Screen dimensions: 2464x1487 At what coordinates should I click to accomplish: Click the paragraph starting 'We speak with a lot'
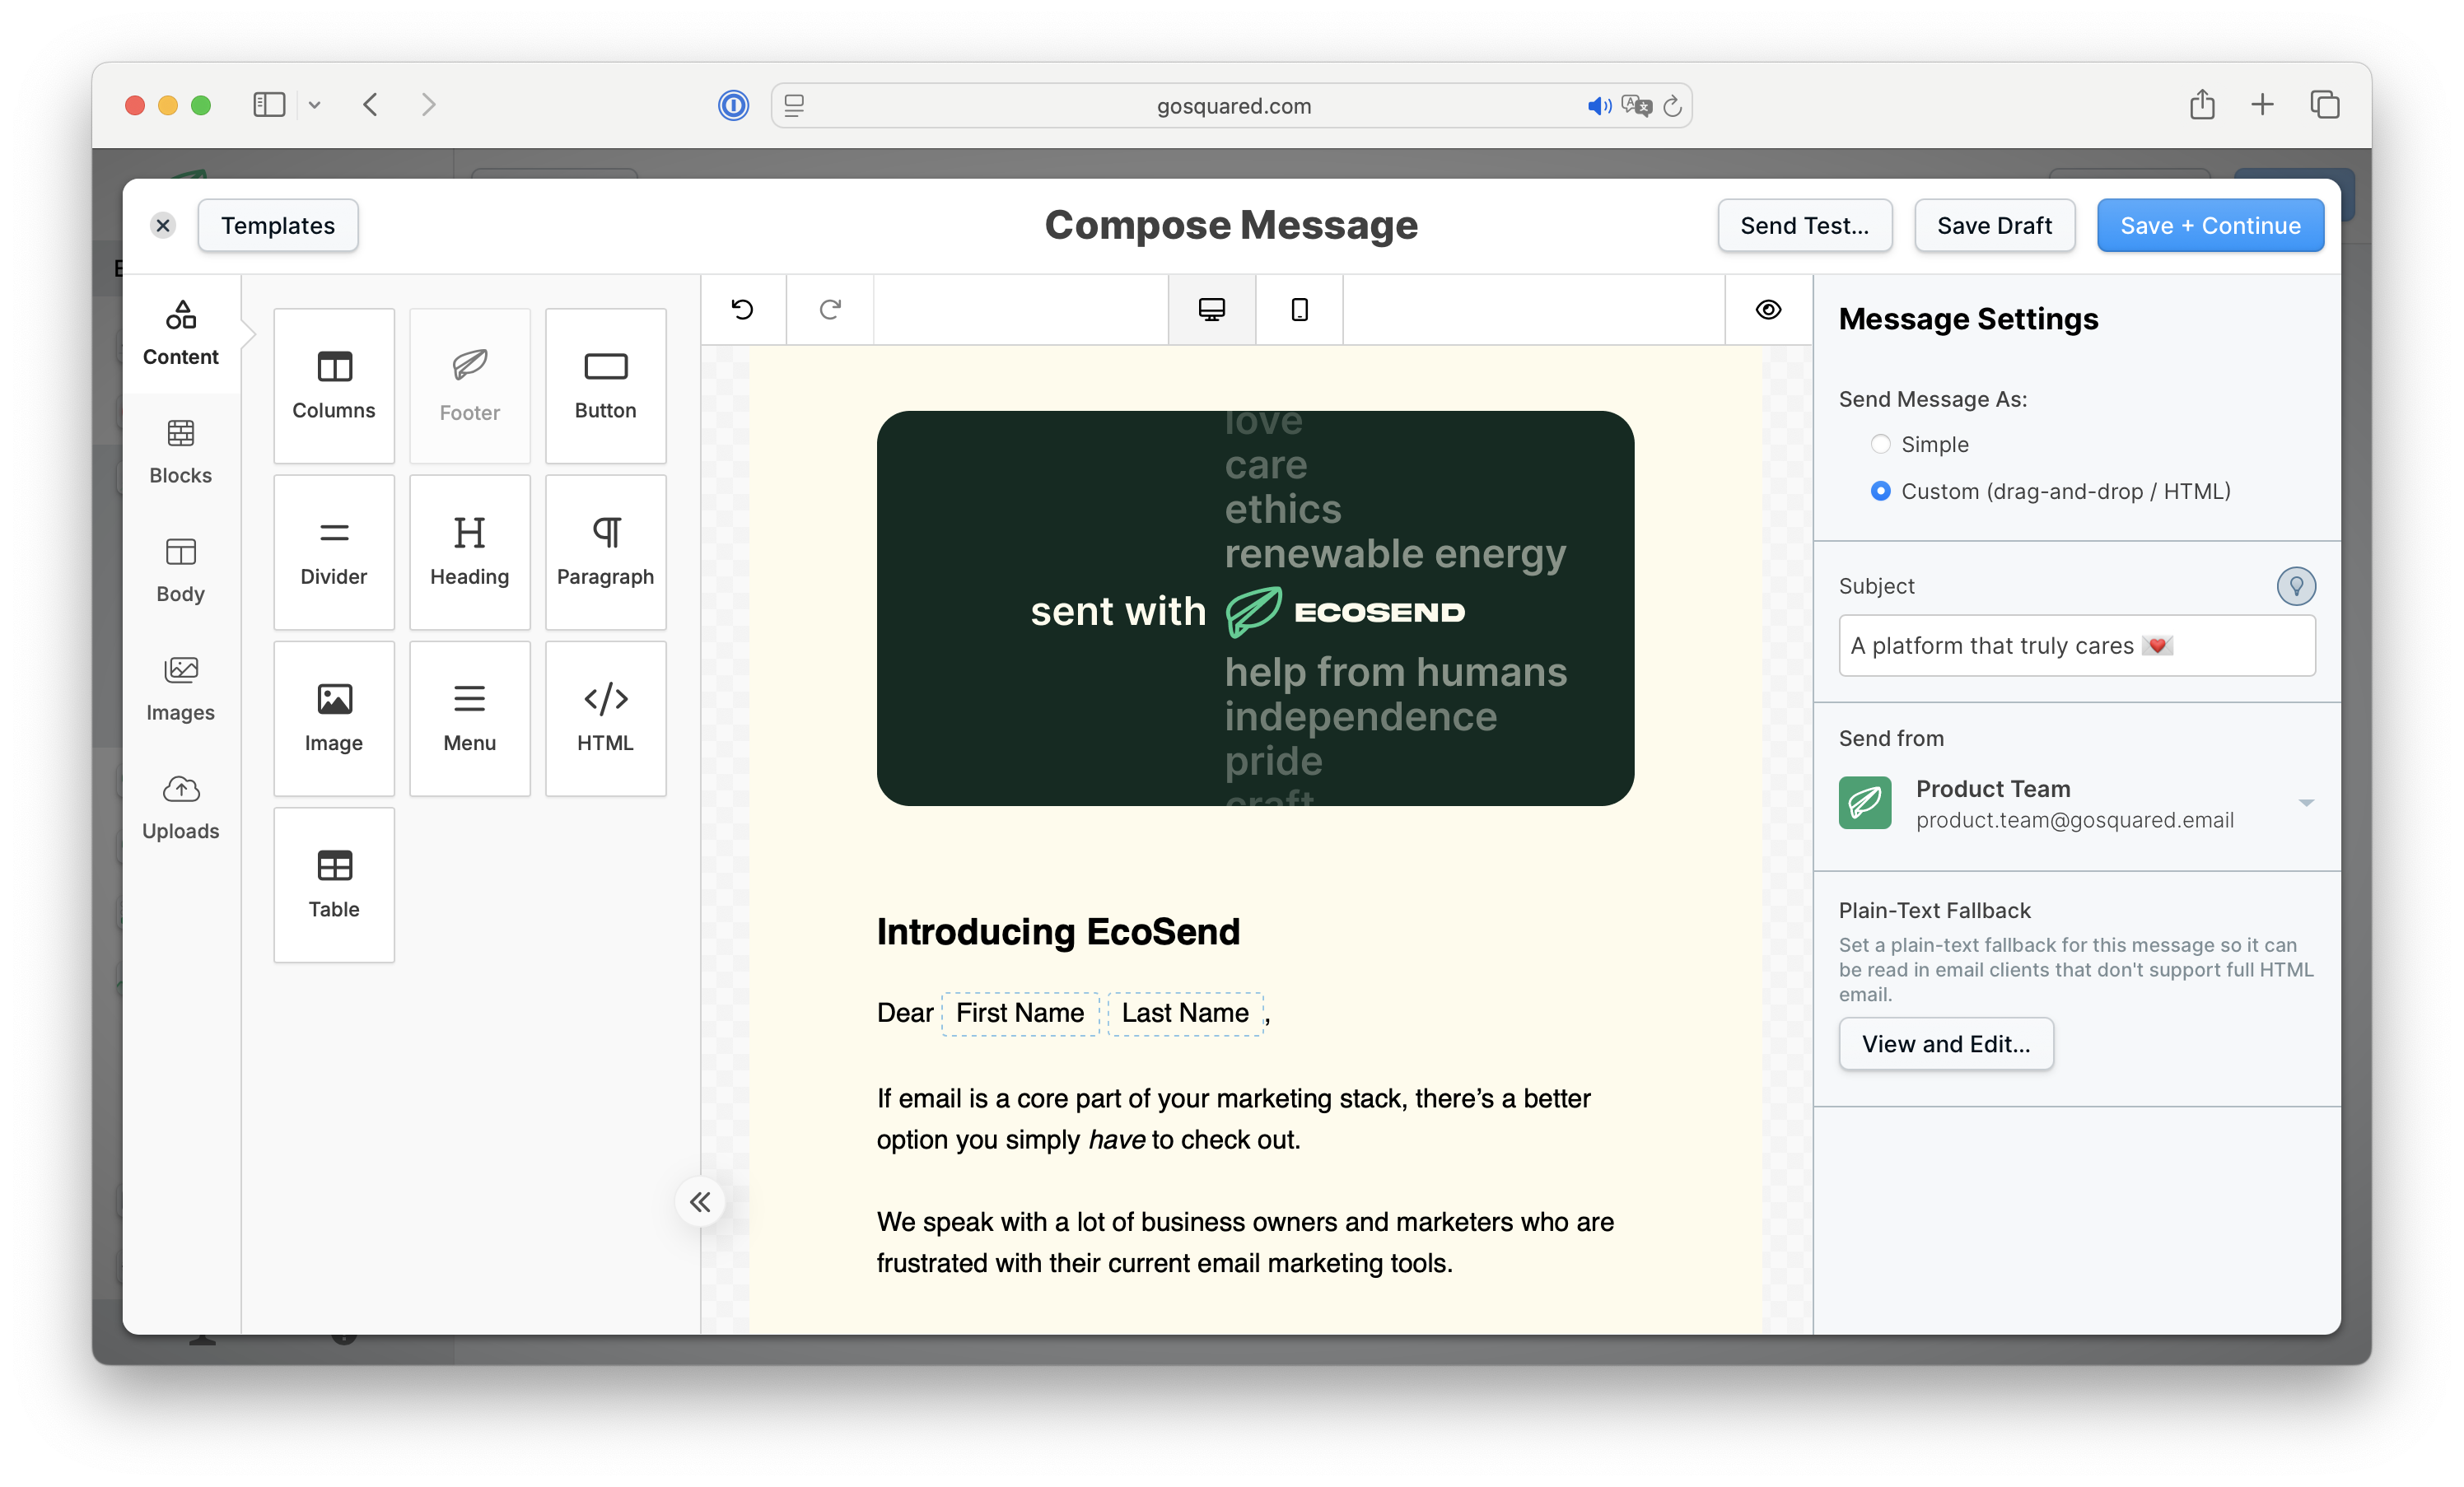[x=1245, y=1243]
